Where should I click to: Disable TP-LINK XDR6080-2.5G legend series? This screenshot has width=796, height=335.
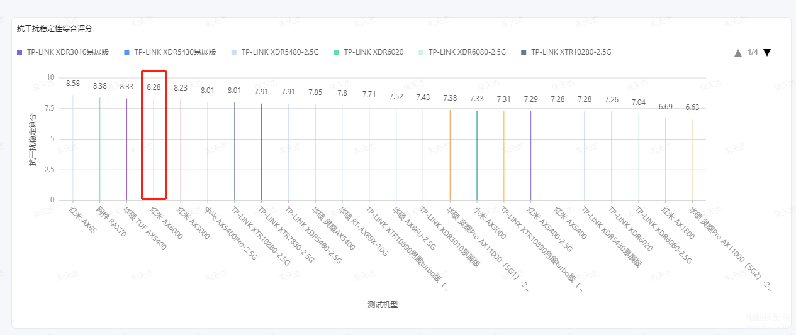click(462, 52)
